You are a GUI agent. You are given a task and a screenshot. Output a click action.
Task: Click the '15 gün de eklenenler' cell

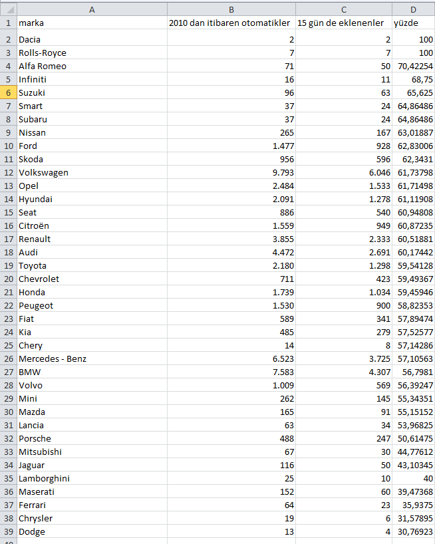point(343,23)
